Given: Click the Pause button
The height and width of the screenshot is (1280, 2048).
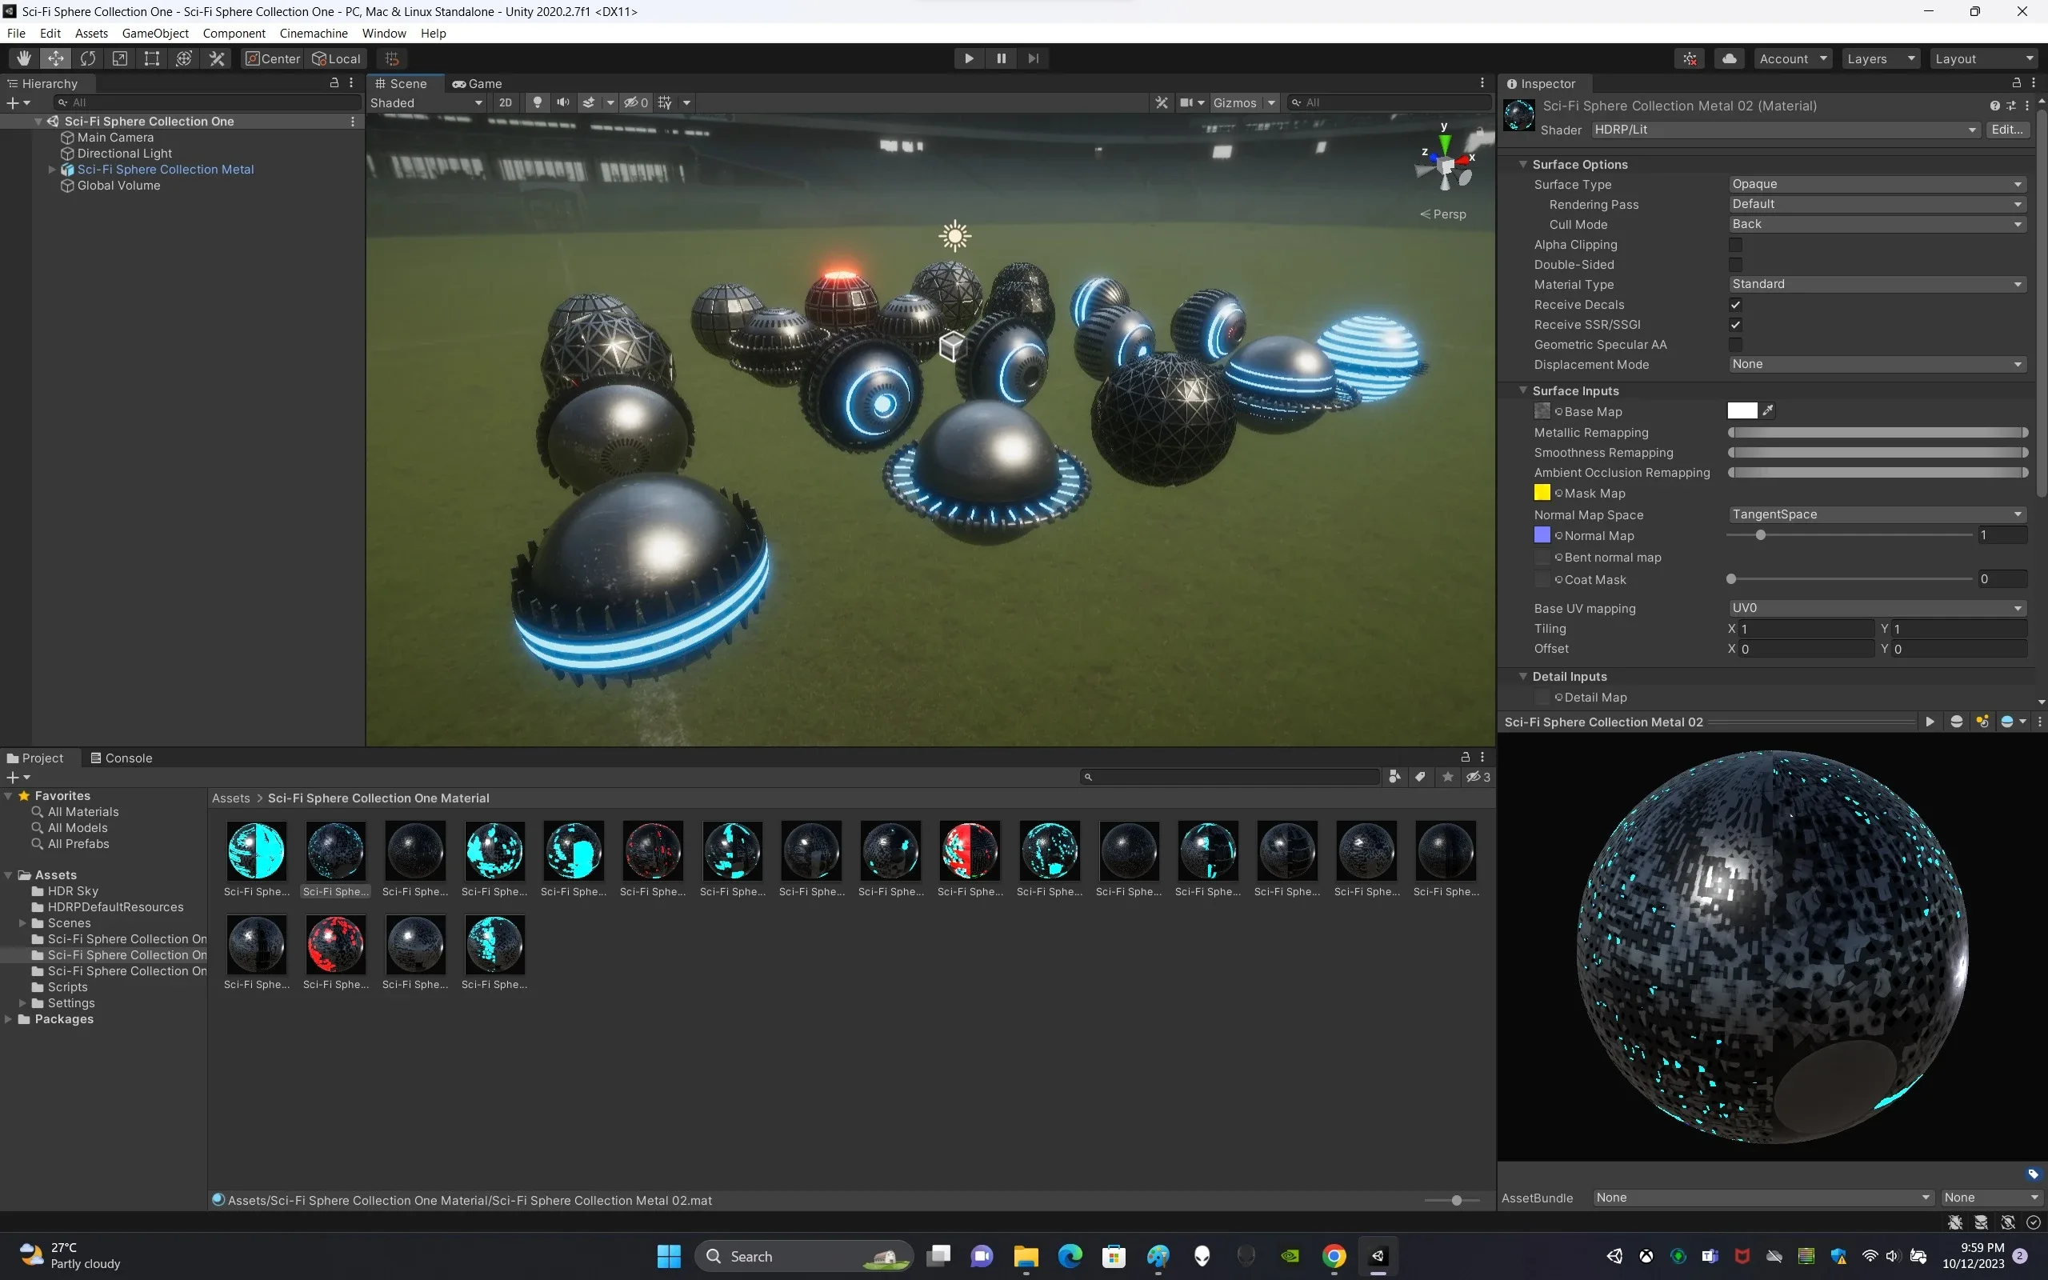Looking at the screenshot, I should [1001, 58].
